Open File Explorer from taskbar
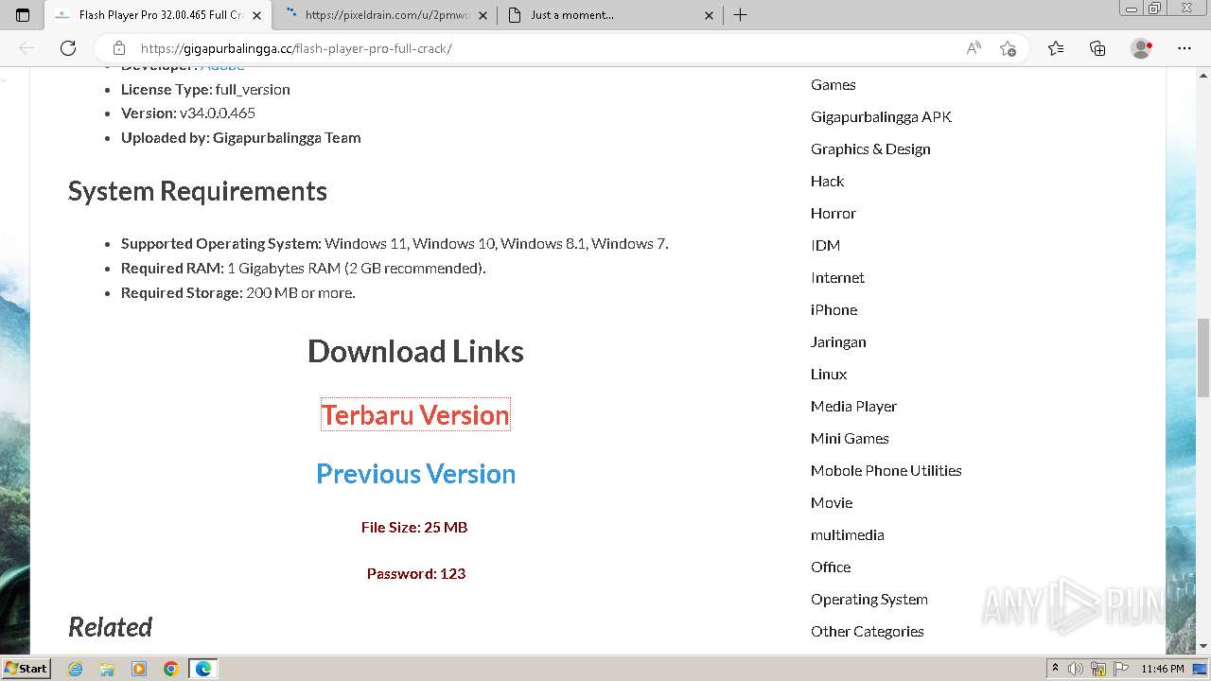The width and height of the screenshot is (1211, 681). 107,669
